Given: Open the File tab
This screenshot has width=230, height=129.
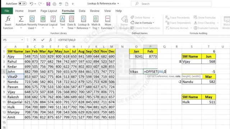Looking at the screenshot, I should click(7, 11).
